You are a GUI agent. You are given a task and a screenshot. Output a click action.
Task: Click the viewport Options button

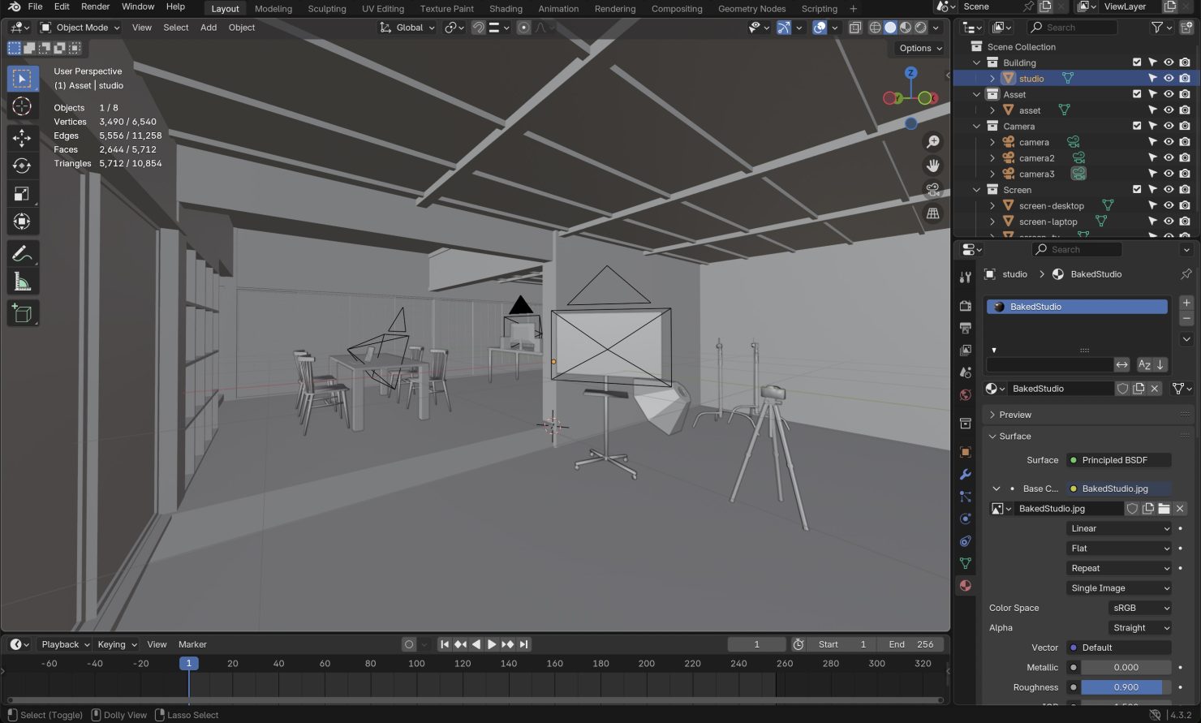pyautogui.click(x=920, y=48)
